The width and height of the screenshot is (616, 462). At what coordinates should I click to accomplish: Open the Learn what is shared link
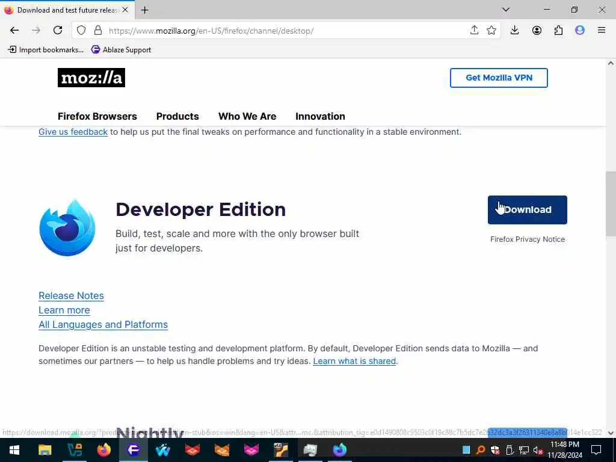click(x=354, y=361)
